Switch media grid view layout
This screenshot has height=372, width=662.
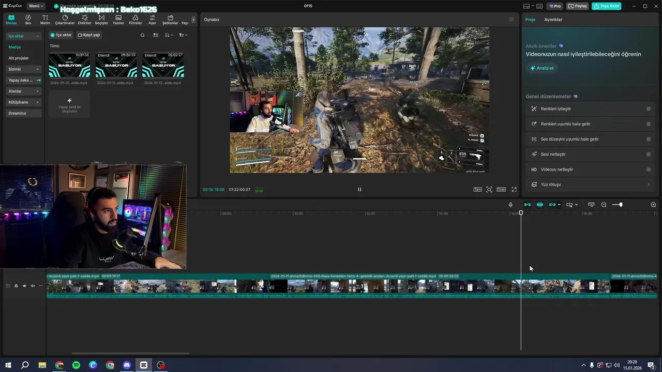pos(156,35)
